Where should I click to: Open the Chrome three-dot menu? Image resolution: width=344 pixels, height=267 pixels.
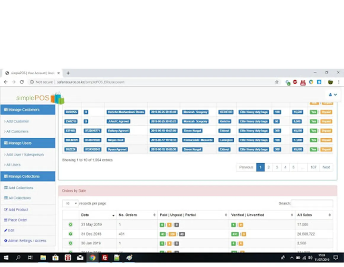338,82
